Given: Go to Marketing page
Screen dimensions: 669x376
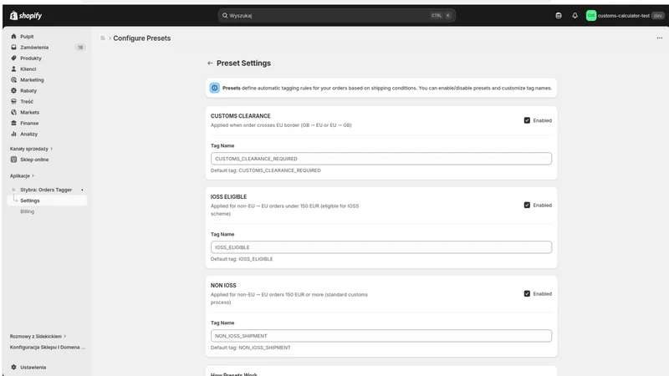Looking at the screenshot, I should tap(32, 79).
